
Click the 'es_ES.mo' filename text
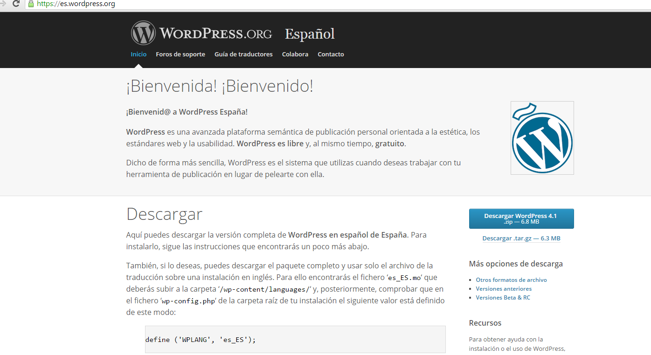405,277
